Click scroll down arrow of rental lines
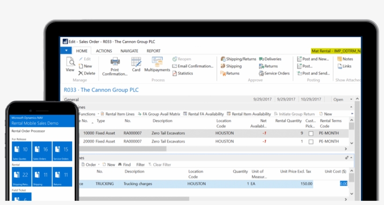 point(352,143)
